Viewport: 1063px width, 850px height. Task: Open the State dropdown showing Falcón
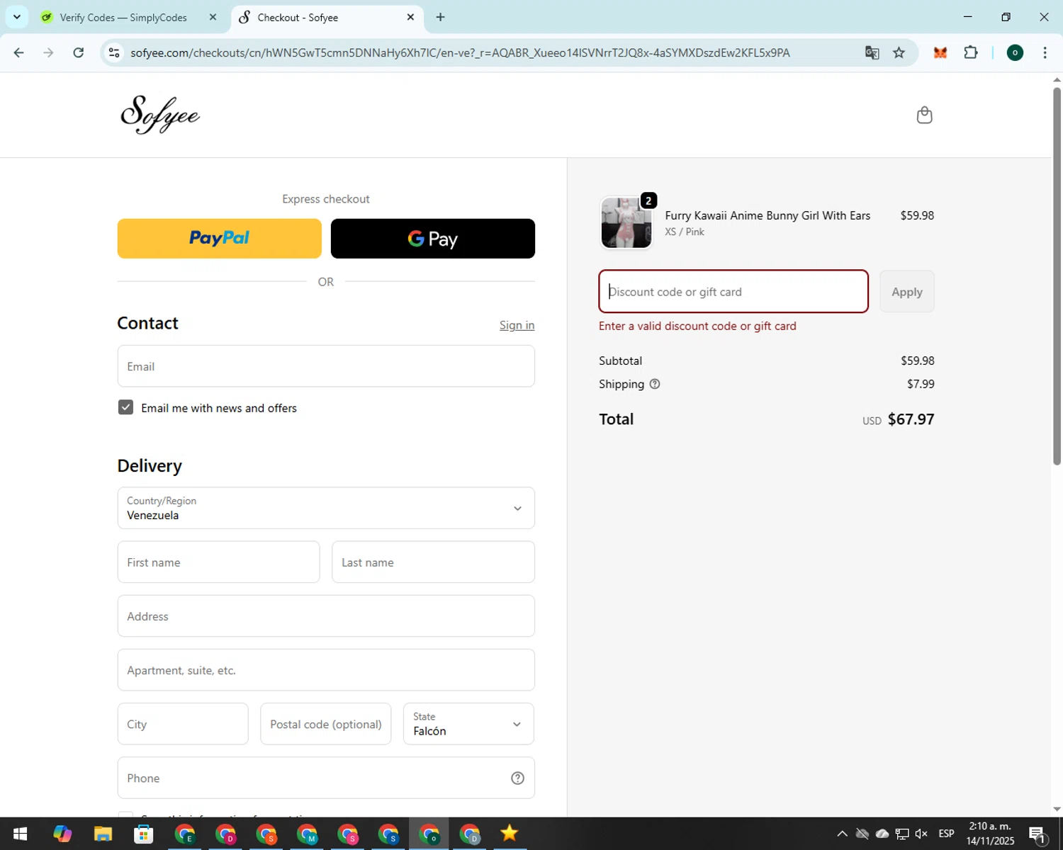pos(468,724)
